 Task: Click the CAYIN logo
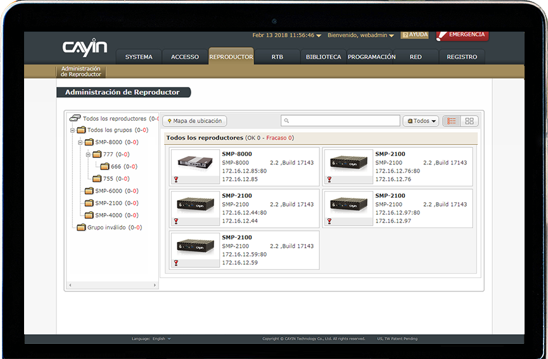coord(84,48)
